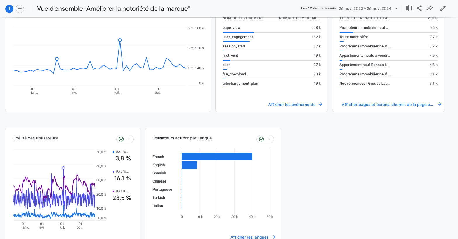The image size is (458, 239).
Task: Click the blue T segment avatar
Action: 9,8
